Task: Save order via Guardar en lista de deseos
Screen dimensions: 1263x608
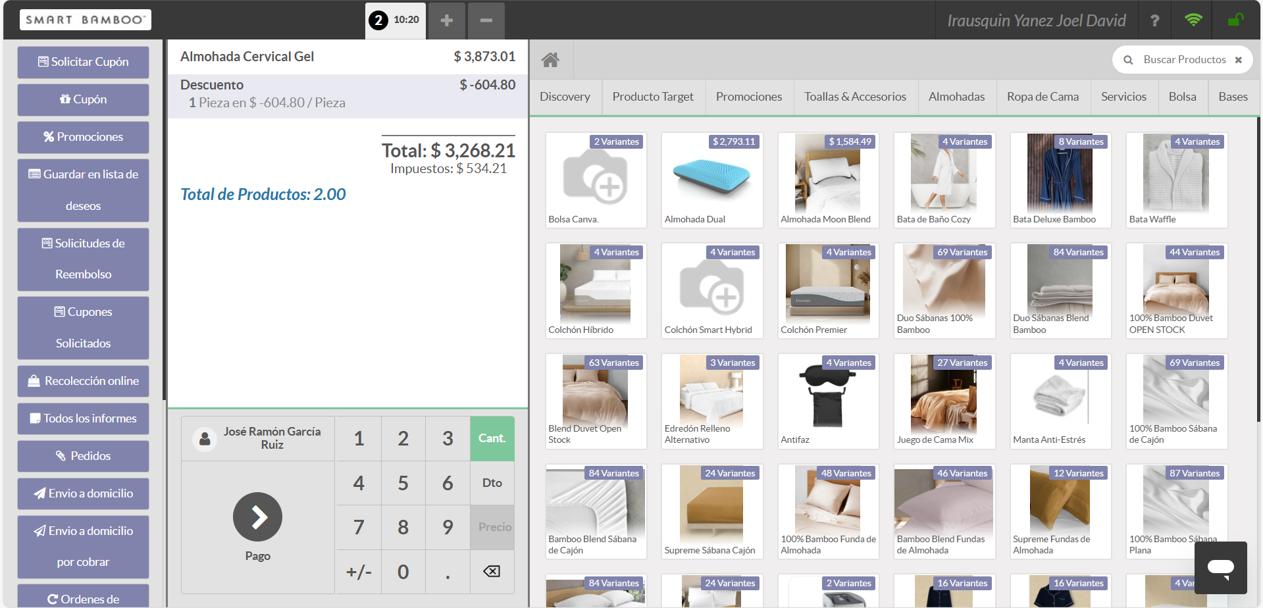Action: click(x=83, y=190)
